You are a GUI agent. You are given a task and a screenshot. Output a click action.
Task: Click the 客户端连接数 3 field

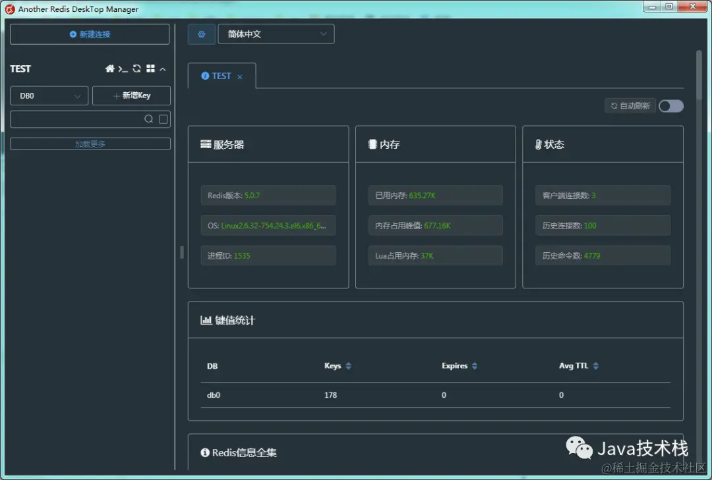[603, 196]
